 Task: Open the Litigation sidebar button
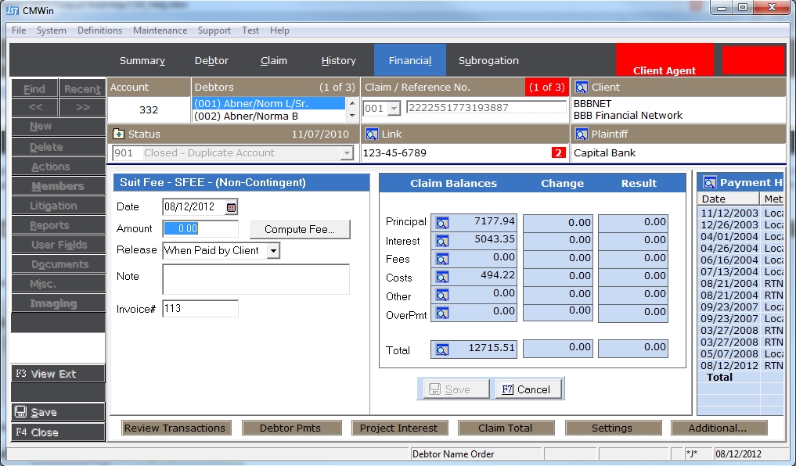click(59, 206)
